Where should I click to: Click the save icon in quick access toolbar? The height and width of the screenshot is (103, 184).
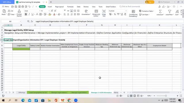click(16, 7)
